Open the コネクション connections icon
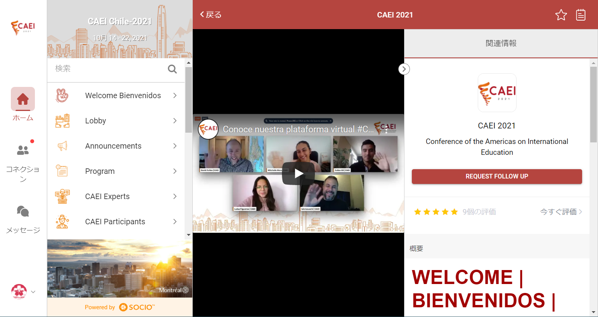 (23, 150)
